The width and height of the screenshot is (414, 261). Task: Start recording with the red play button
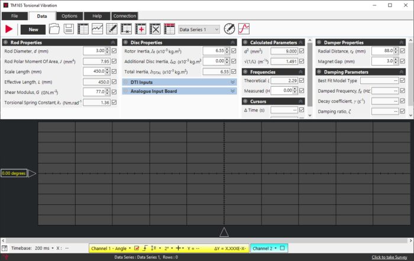tap(9, 29)
